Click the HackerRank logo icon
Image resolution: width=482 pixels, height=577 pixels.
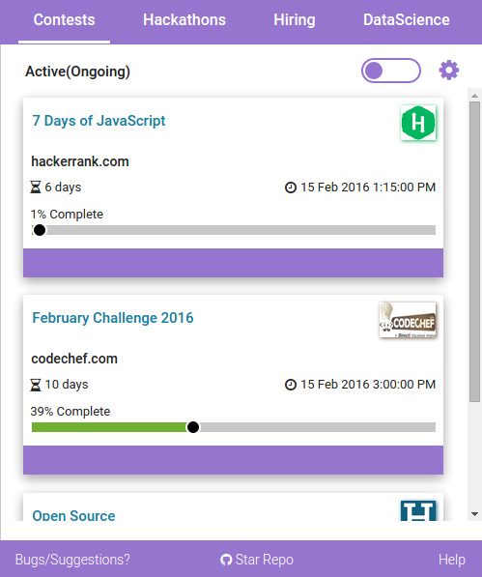tap(418, 123)
